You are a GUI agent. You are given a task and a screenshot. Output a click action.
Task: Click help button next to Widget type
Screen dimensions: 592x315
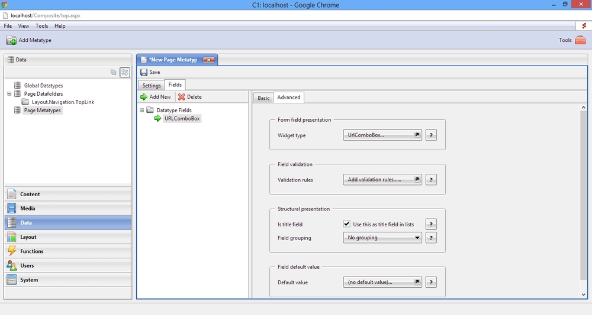[x=431, y=135]
